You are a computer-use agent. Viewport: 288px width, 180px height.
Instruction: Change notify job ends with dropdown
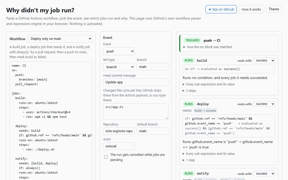tap(264, 174)
